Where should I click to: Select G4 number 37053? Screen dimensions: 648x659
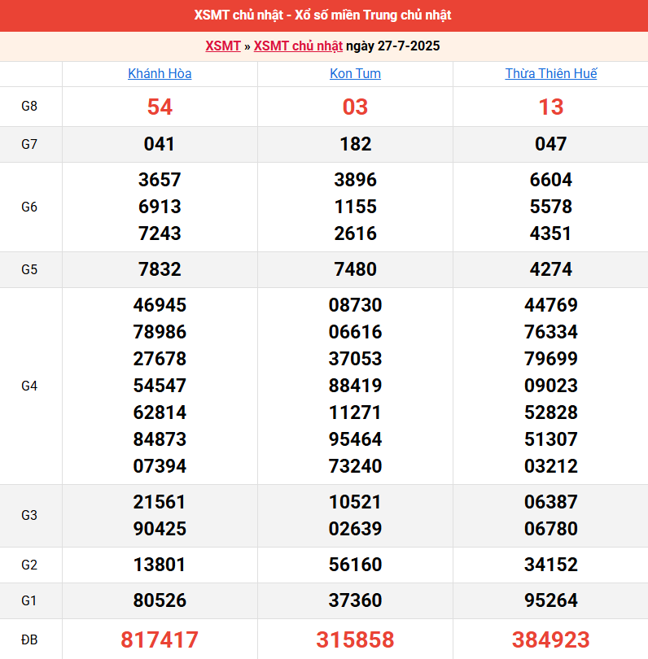click(x=355, y=359)
